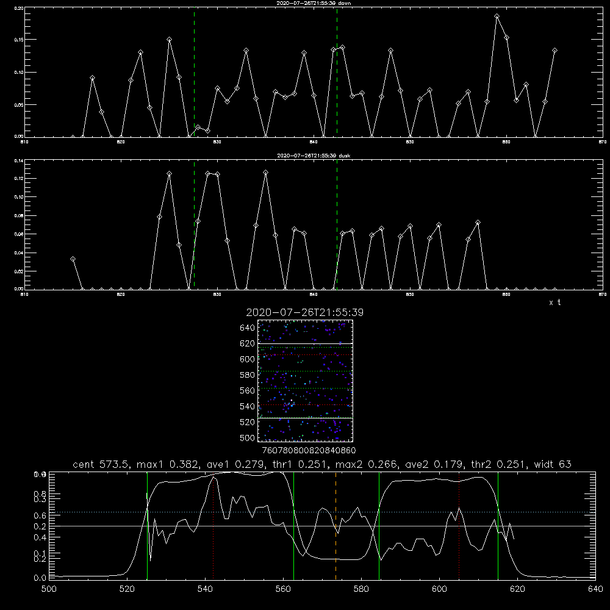Select the orange dashed center line in bottom plot

point(335,526)
